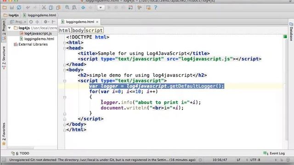
Task: Click the Redo toolbar icon
Action: [x=35, y=7]
